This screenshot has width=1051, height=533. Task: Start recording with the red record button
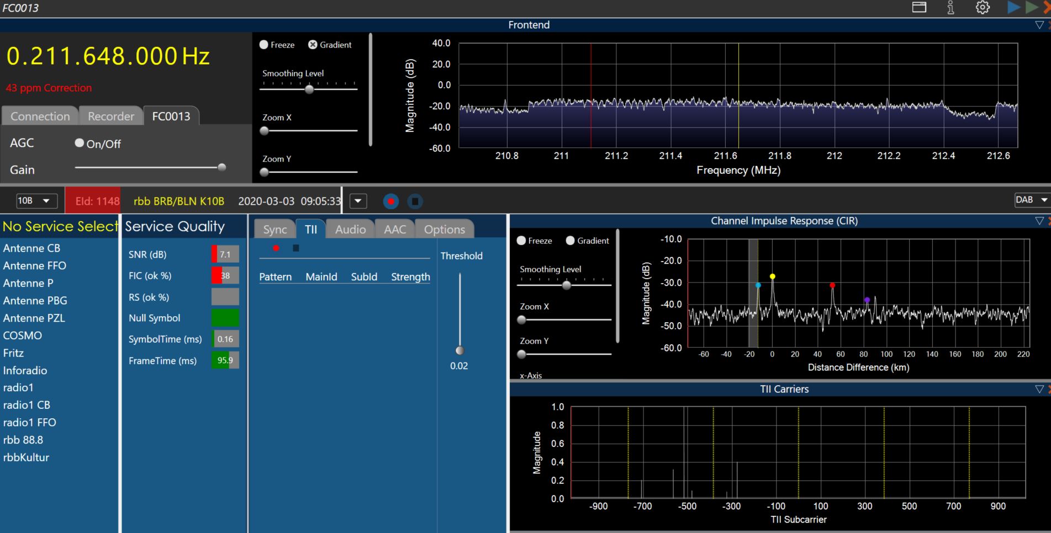coord(391,201)
